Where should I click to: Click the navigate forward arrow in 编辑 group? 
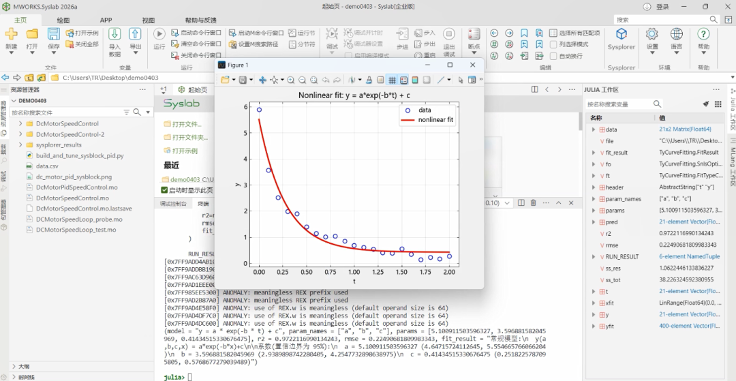509,33
